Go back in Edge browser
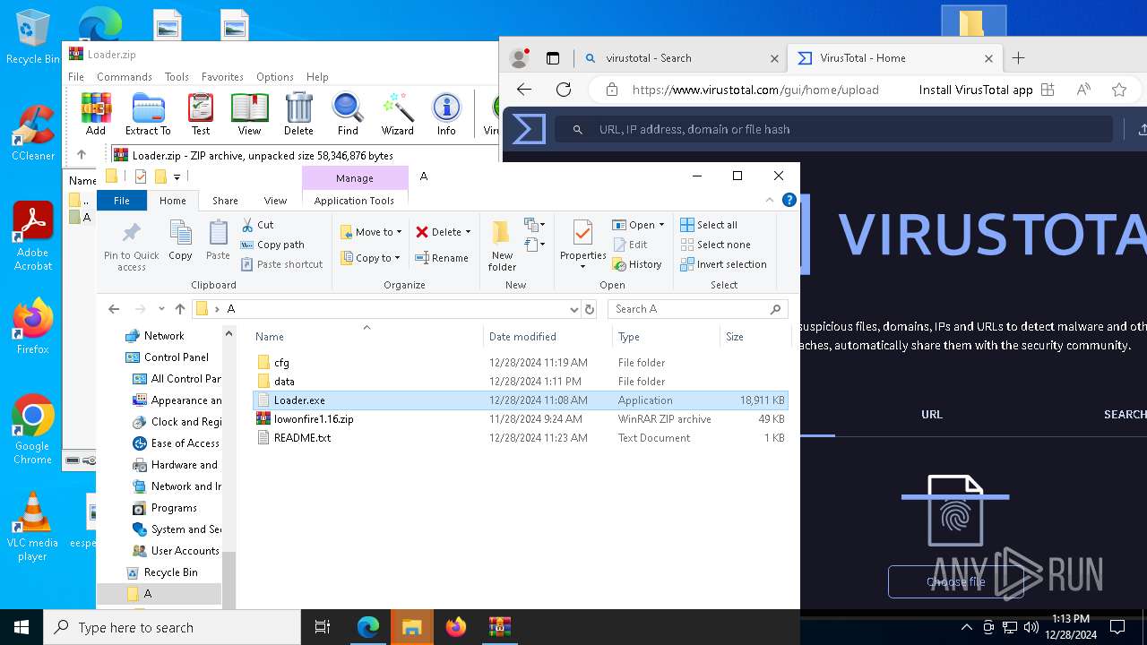 coord(524,90)
